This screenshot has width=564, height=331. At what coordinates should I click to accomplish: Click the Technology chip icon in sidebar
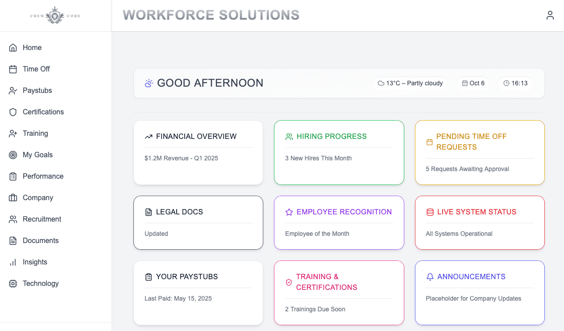coord(13,284)
